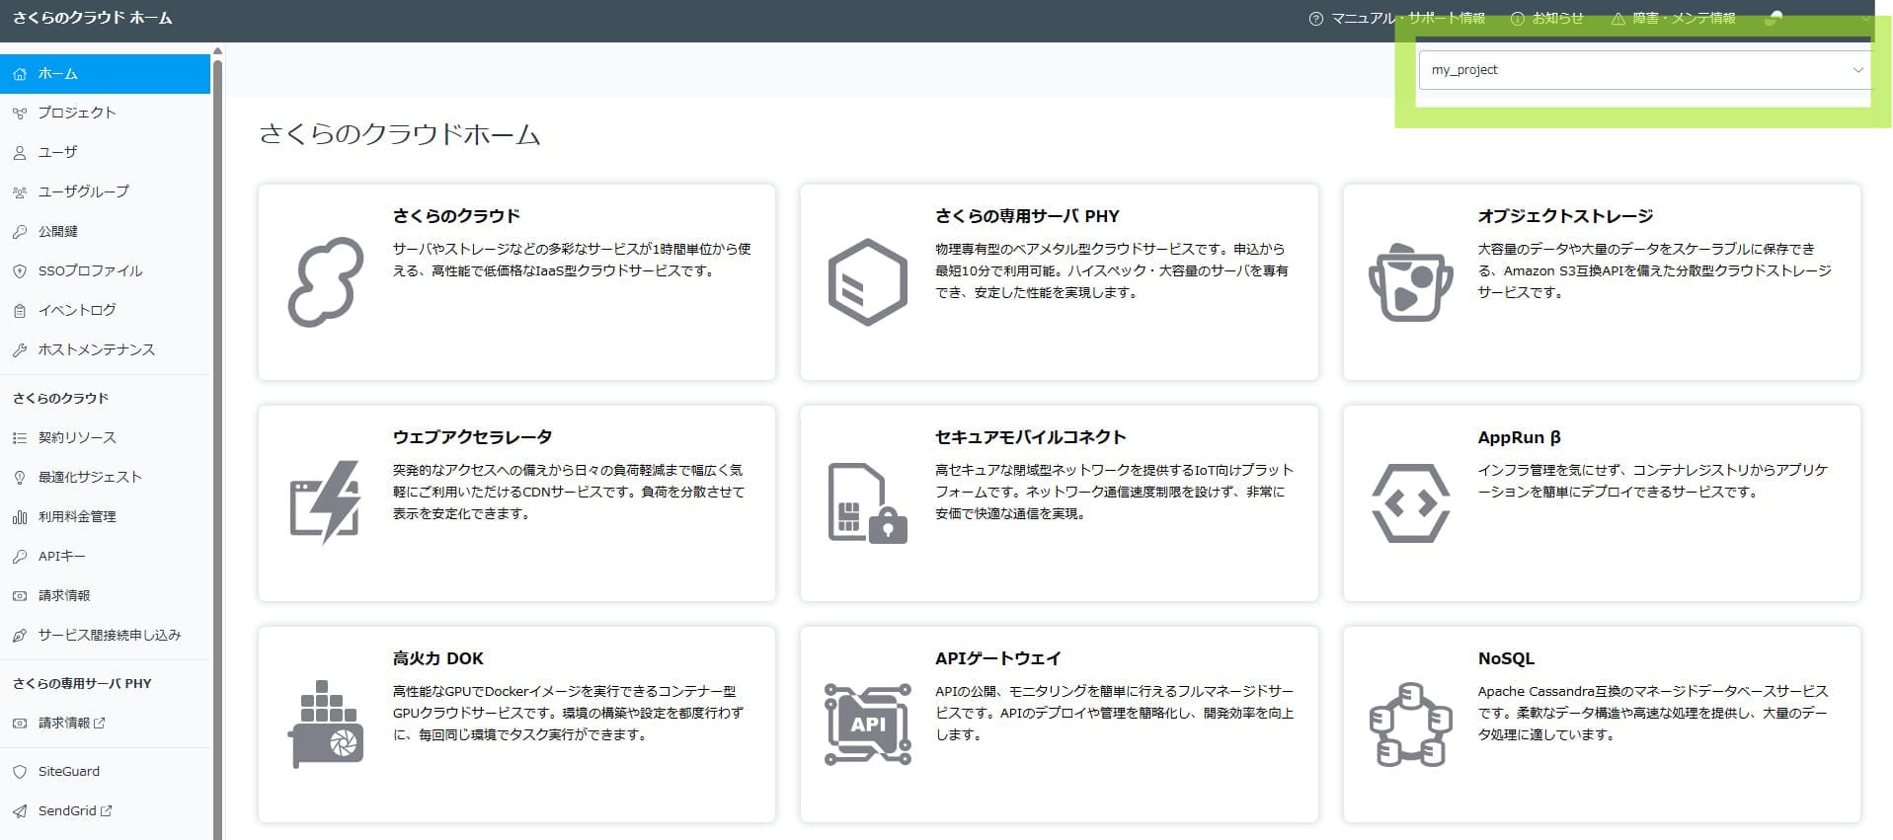Click the APIゲートウェイ API icon
The image size is (1893, 840).
tap(867, 725)
